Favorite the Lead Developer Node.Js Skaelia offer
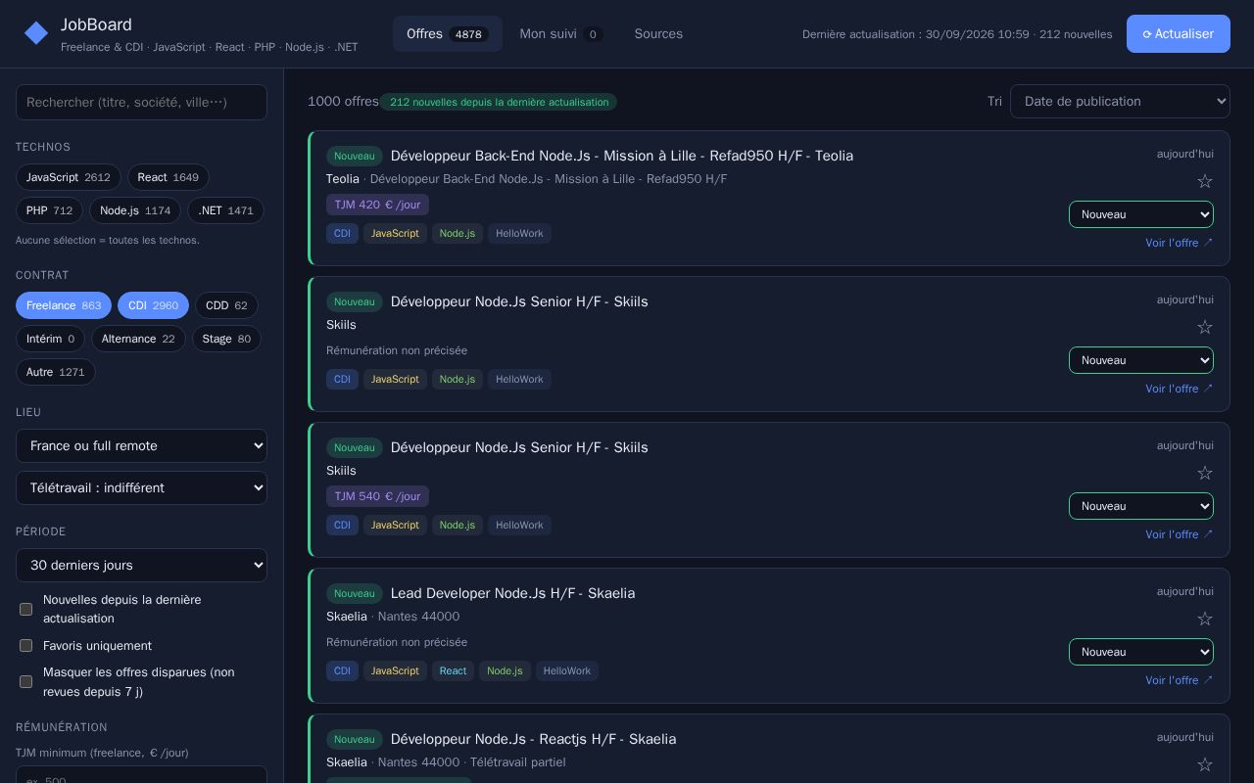The width and height of the screenshot is (1254, 783). (x=1205, y=619)
